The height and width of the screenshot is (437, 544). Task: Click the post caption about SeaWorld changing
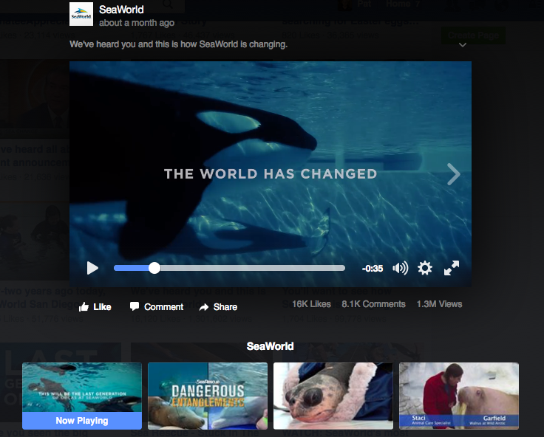click(178, 44)
